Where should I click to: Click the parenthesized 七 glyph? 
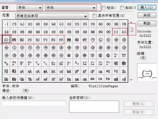(38, 40)
